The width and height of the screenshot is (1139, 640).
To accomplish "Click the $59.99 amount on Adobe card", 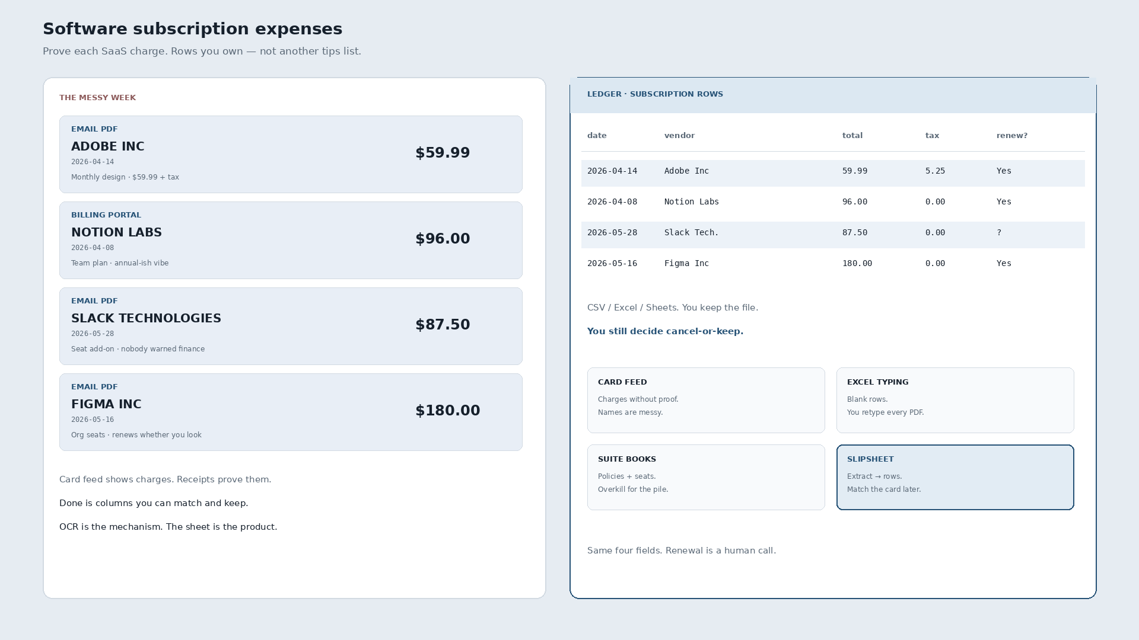I will pyautogui.click(x=443, y=153).
